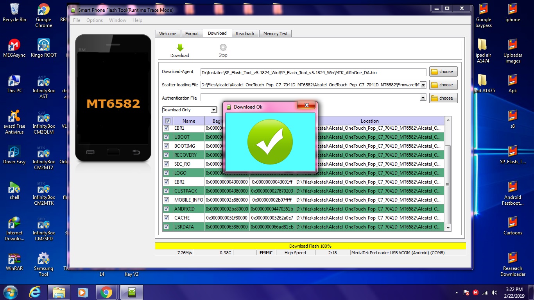Screen dimensions: 534x300
Task: Open Recycle Bin on desktop
Action: pos(14,12)
